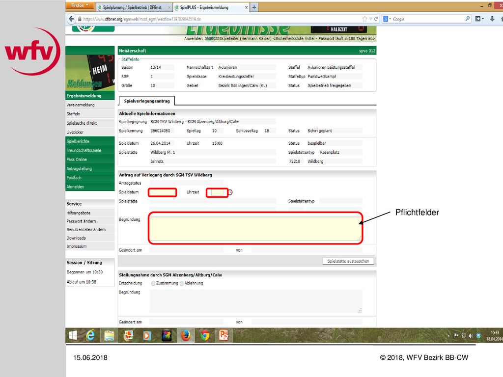503x377 pixels.
Task: Open Spielberichte in the green menu
Action: tap(90, 141)
